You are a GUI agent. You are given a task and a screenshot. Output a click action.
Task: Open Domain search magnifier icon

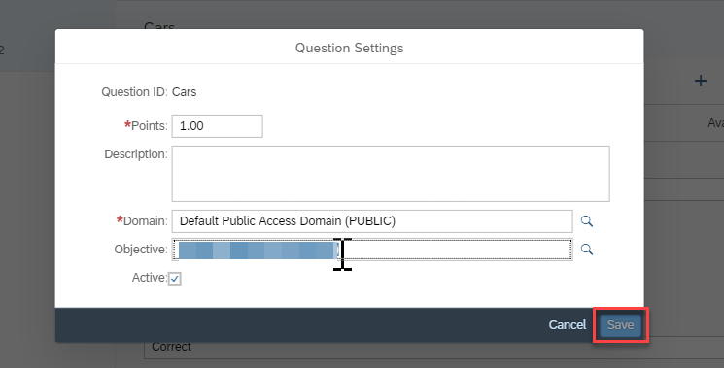[x=587, y=221]
